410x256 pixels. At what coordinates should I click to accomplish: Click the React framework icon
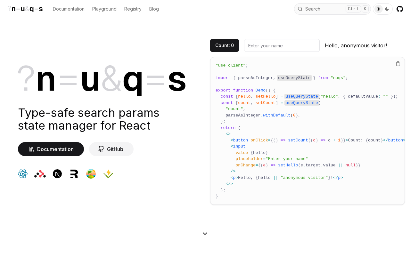pos(23,174)
